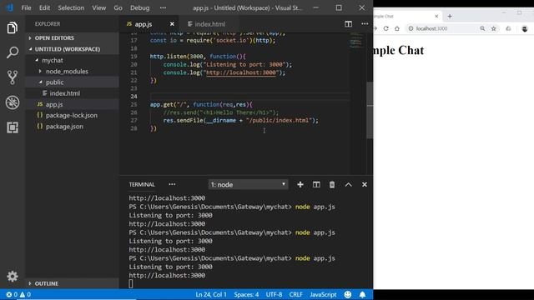This screenshot has height=300, width=534.
Task: Go to the browser home page
Action: [x=397, y=28]
